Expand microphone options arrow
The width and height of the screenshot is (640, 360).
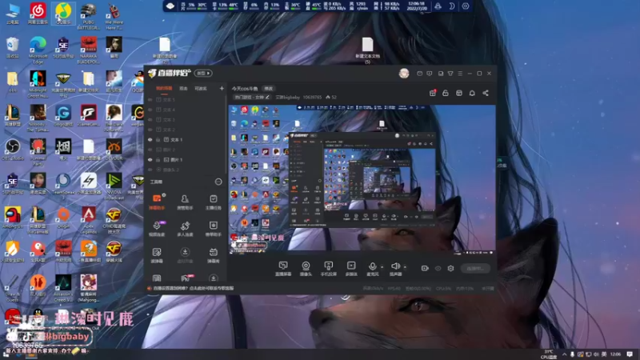(382, 267)
